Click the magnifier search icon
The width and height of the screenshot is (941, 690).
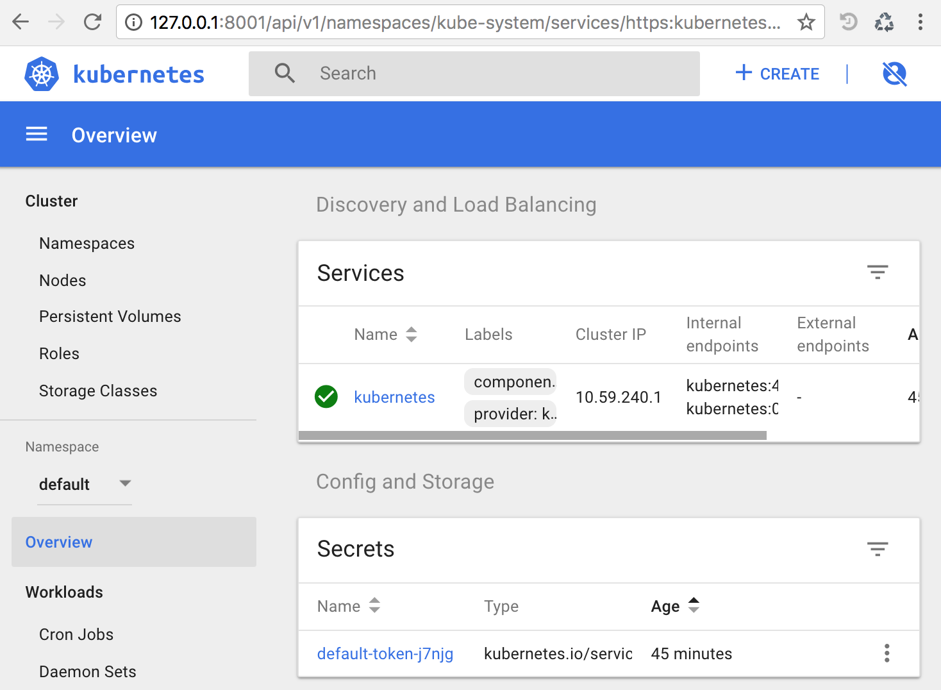point(285,73)
